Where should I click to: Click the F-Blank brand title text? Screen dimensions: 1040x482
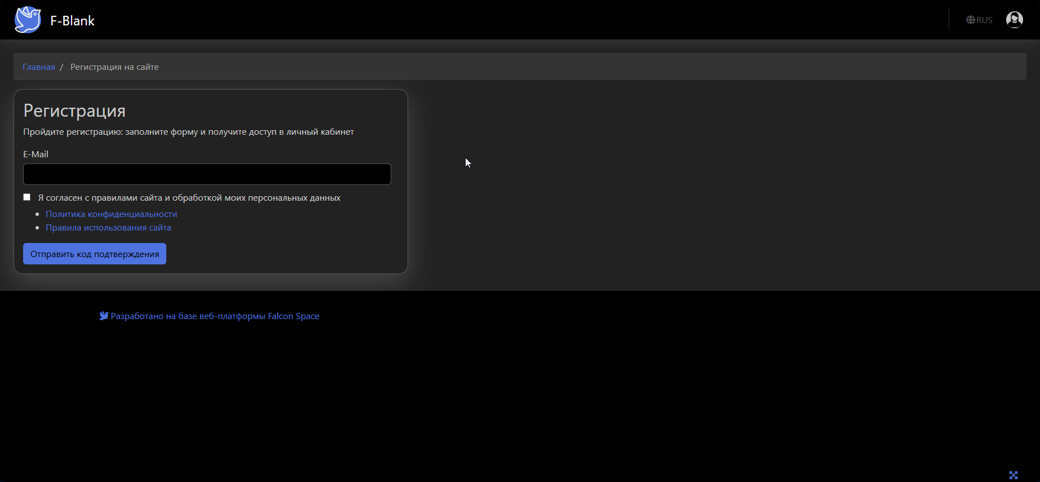click(x=72, y=21)
